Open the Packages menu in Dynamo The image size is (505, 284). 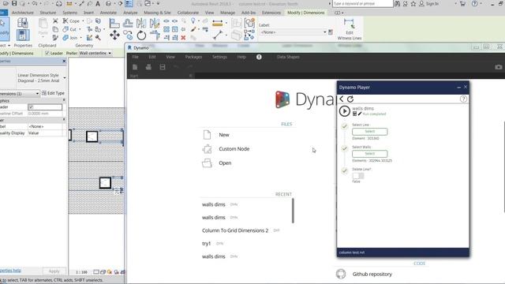pyautogui.click(x=193, y=57)
